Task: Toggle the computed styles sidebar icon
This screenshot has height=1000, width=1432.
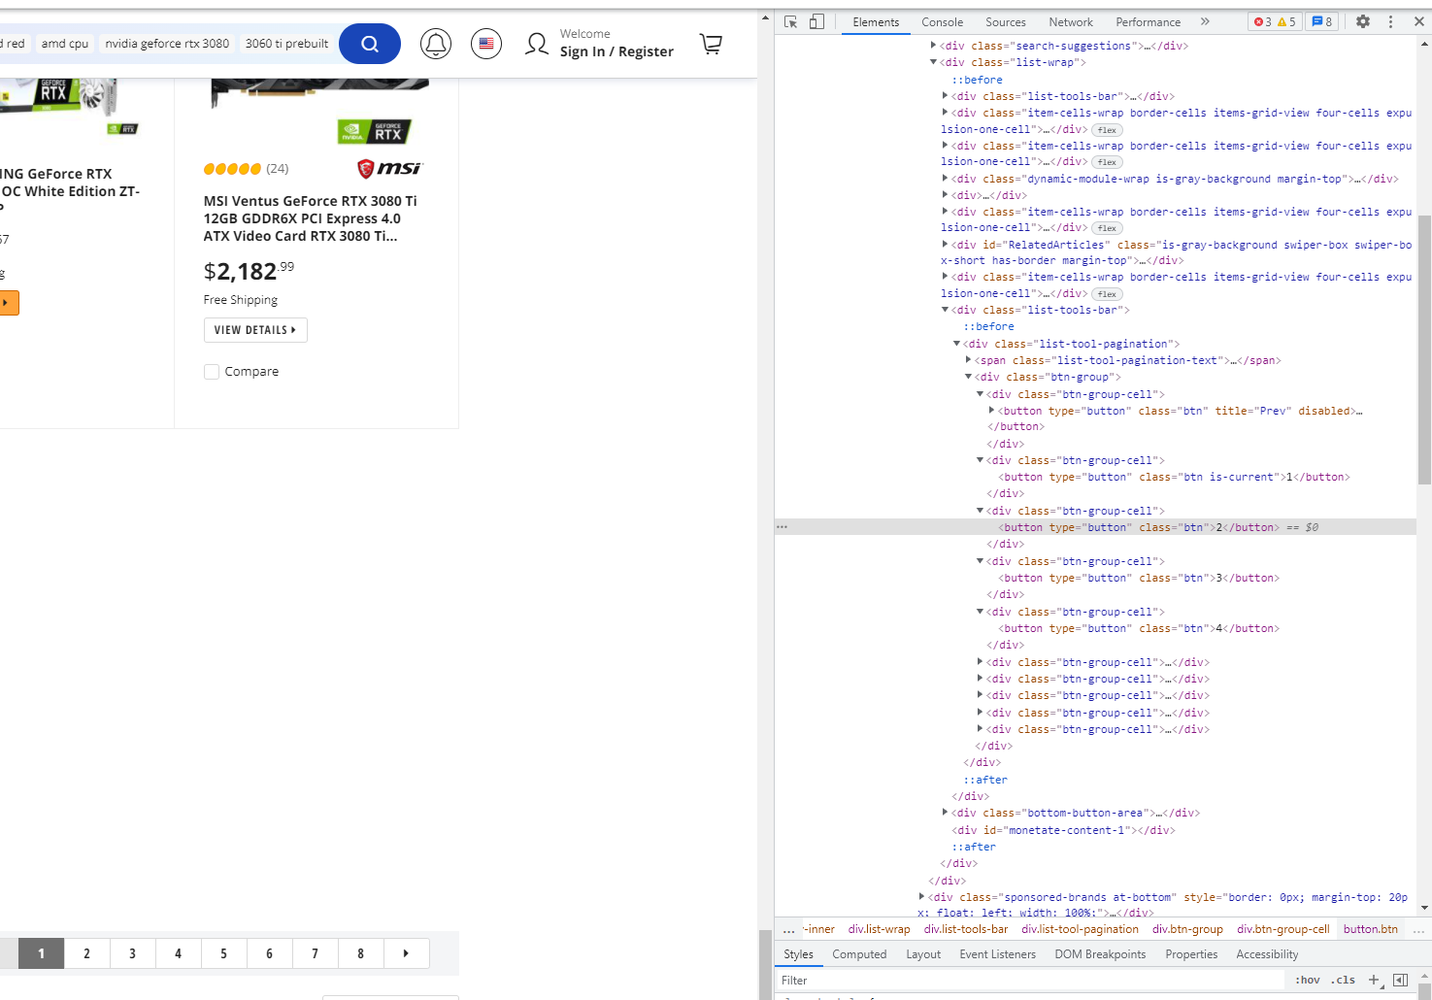Action: [1400, 981]
